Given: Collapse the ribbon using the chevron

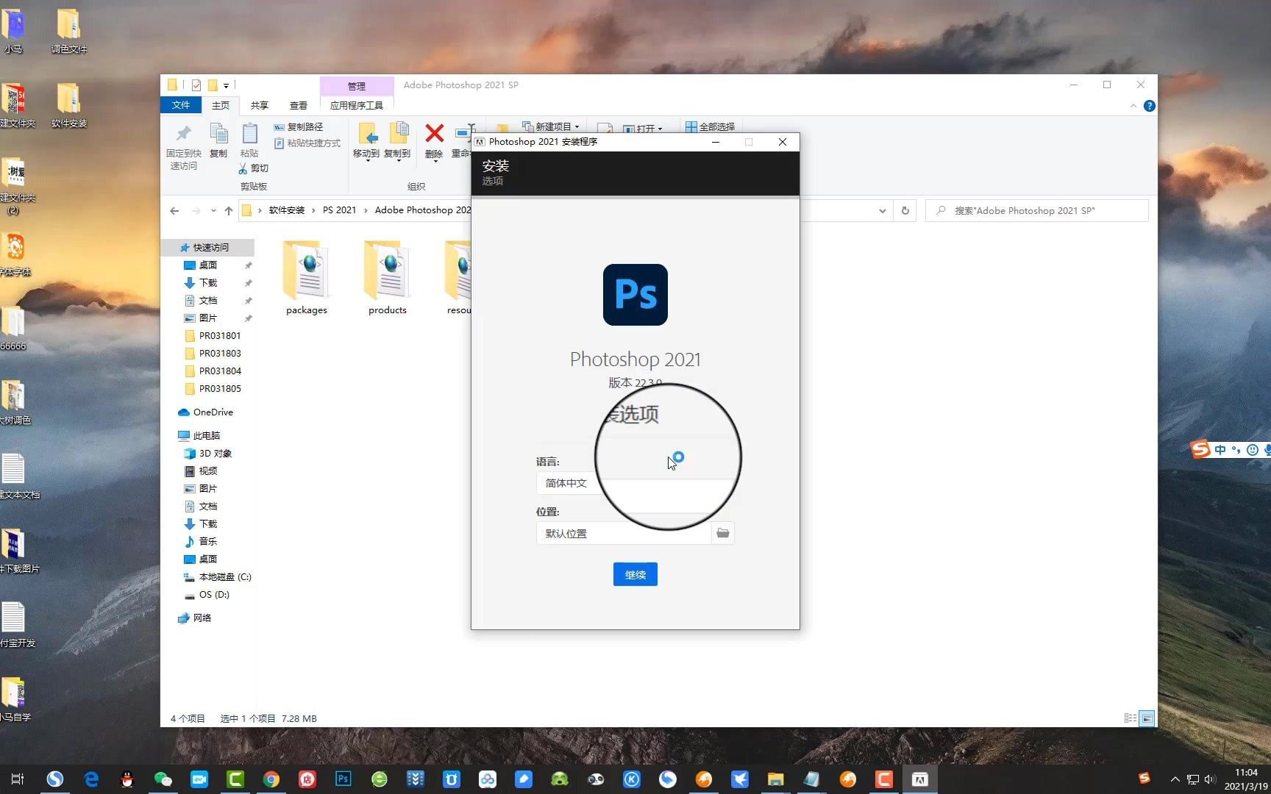Looking at the screenshot, I should coord(1133,106).
